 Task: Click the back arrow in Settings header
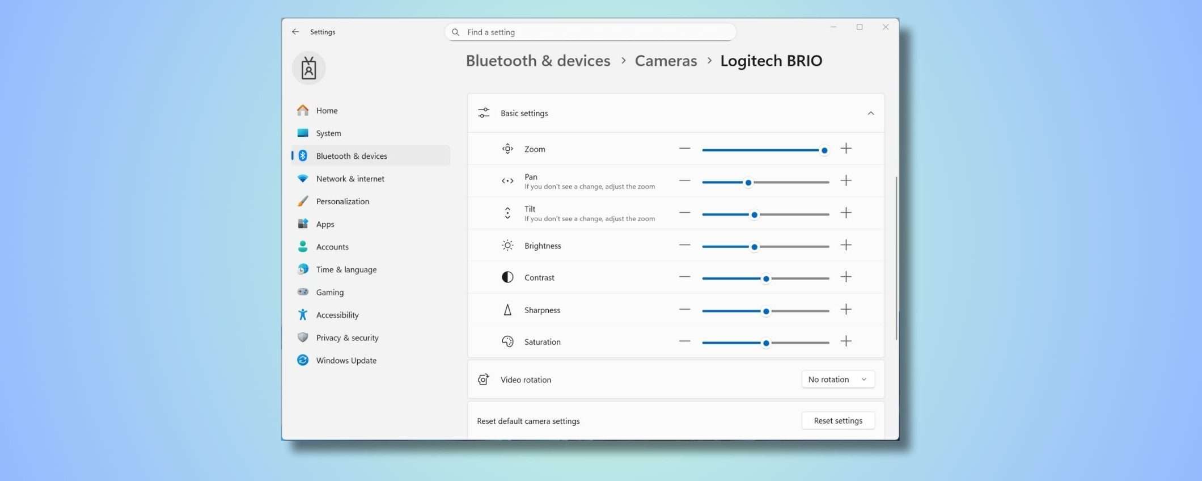click(295, 32)
